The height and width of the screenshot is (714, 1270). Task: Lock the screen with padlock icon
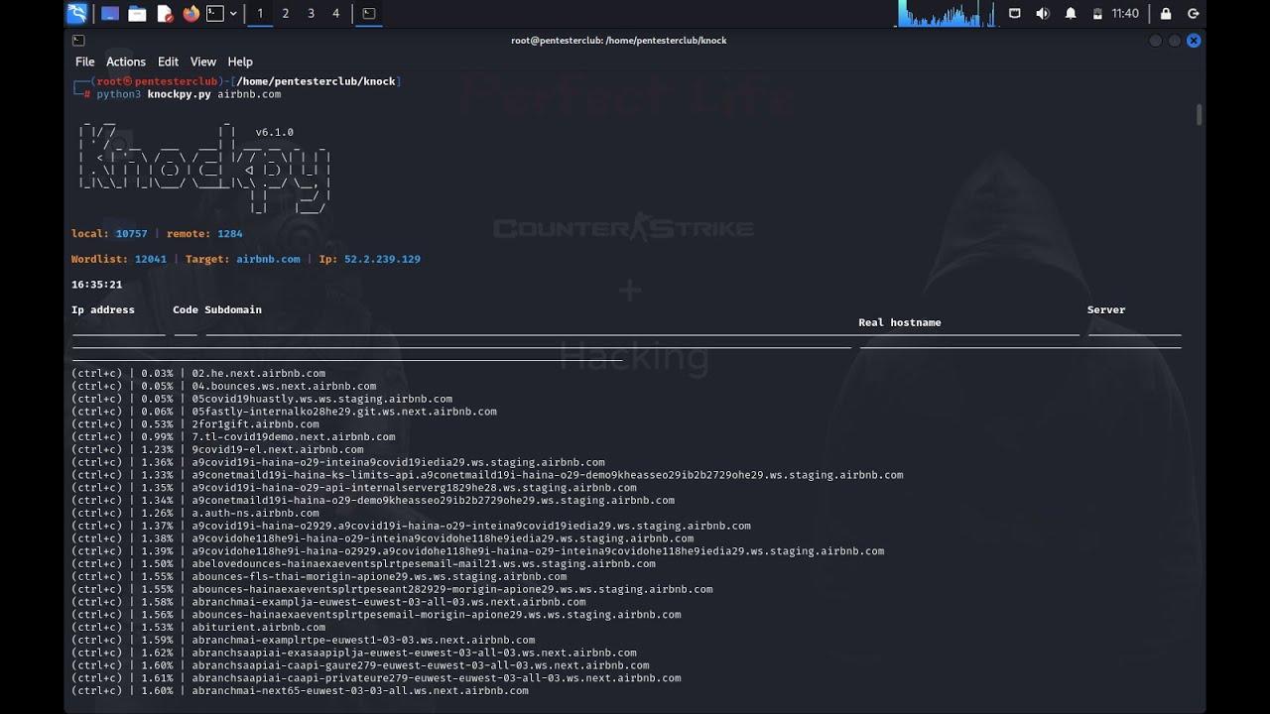click(x=1166, y=14)
